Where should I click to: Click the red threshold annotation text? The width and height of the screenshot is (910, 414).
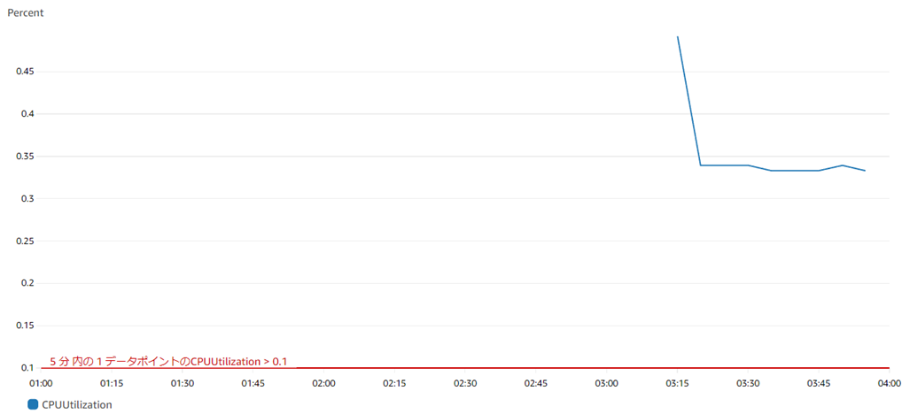pyautogui.click(x=168, y=361)
